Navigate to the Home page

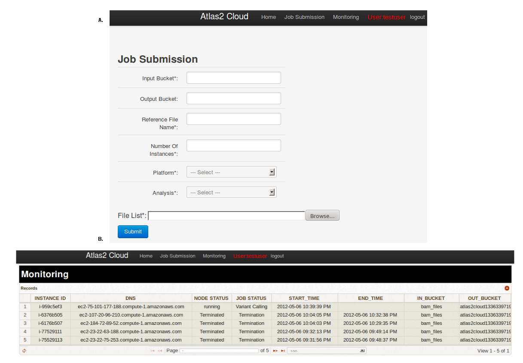tap(269, 17)
